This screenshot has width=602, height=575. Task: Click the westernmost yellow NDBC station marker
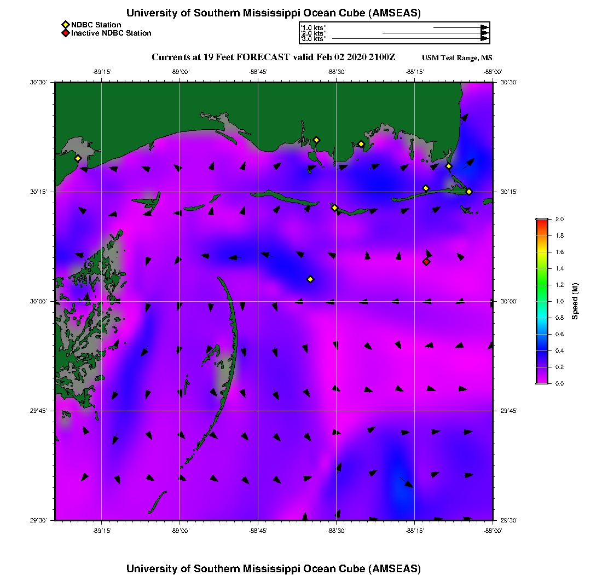pos(78,158)
